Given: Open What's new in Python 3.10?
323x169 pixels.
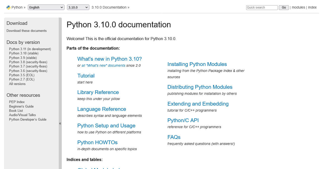Looking at the screenshot, I should [x=110, y=59].
